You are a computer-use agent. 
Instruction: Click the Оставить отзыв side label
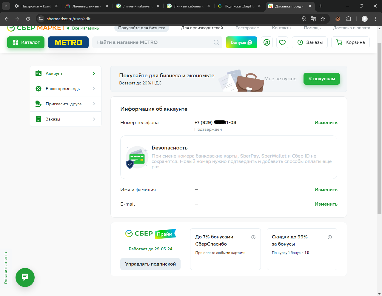[x=6, y=268]
